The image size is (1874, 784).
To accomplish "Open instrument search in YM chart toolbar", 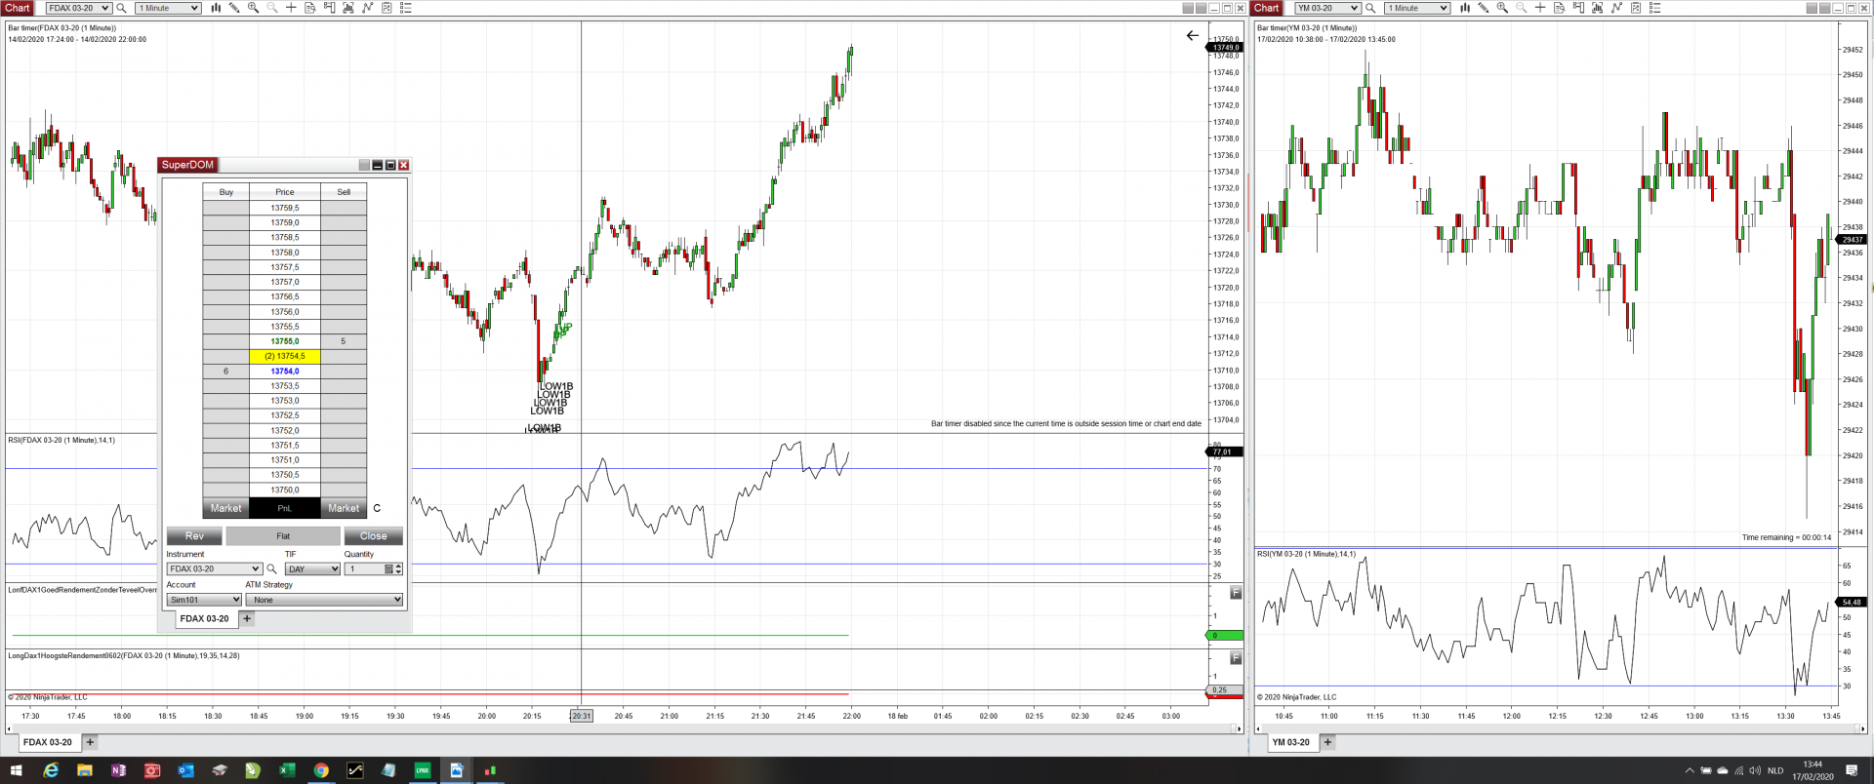I will point(1371,8).
